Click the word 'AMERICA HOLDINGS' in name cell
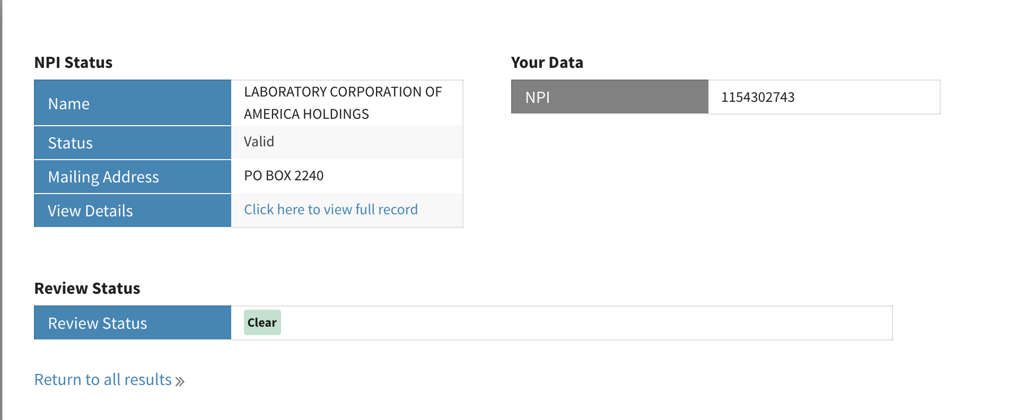The height and width of the screenshot is (420, 1016). 306,114
